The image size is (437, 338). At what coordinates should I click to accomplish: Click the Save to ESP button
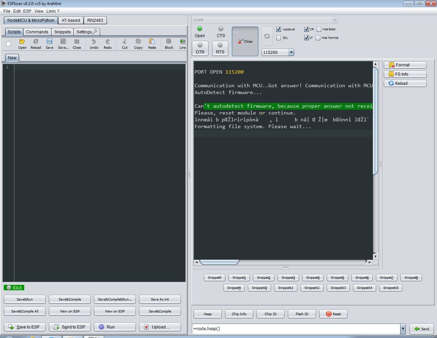pyautogui.click(x=25, y=327)
